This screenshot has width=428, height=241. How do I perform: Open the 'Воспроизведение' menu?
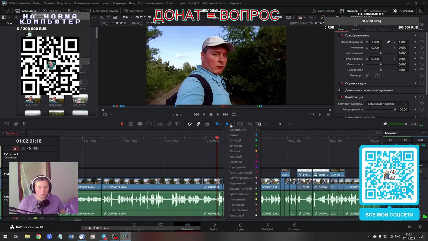click(150, 3)
